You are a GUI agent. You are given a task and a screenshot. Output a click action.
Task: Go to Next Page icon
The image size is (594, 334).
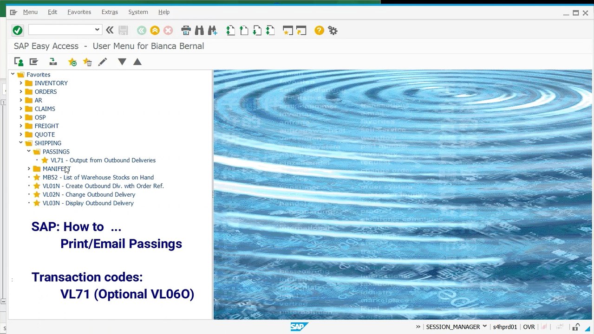click(x=257, y=31)
